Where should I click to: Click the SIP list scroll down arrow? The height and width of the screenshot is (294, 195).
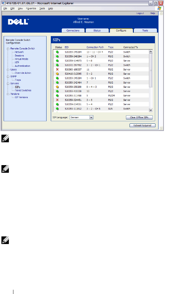[151, 110]
